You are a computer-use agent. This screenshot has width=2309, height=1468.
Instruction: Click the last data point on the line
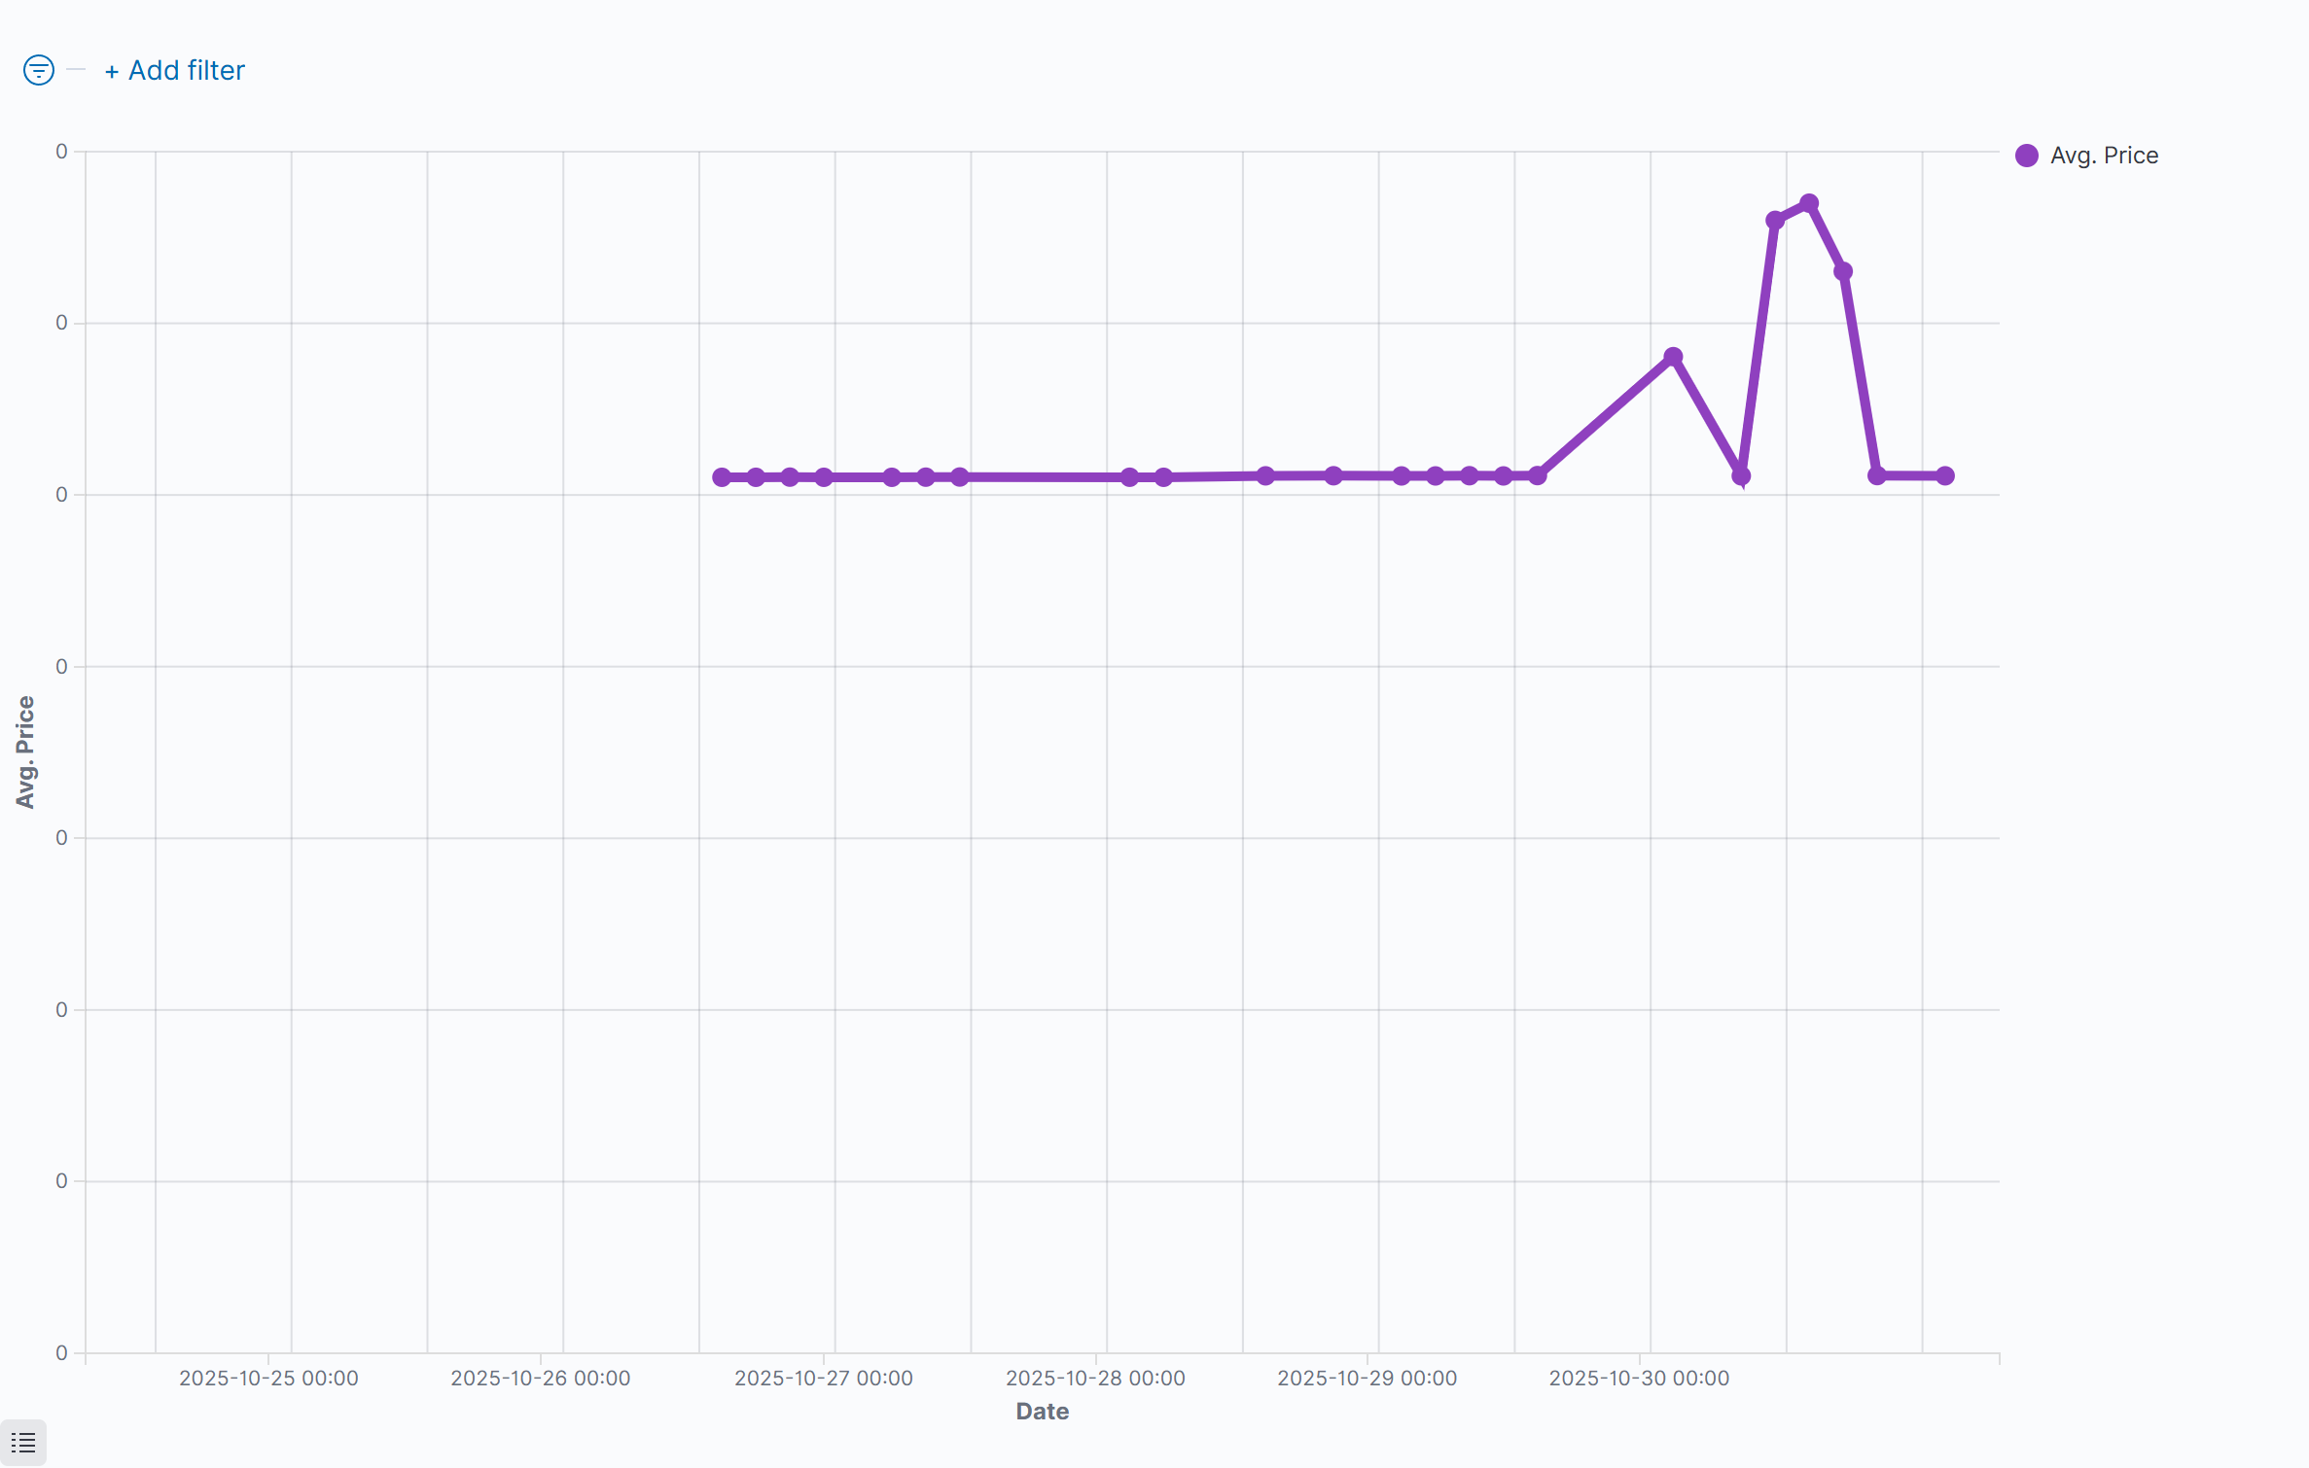point(1945,475)
